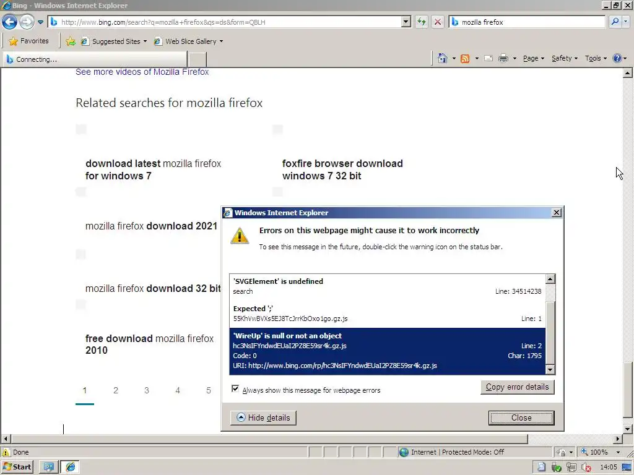Expand the address bar history dropdown
The width and height of the screenshot is (634, 475).
pos(406,22)
